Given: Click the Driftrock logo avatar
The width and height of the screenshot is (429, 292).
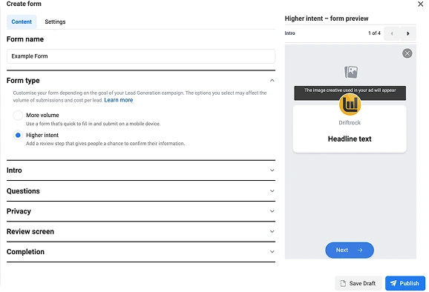Looking at the screenshot, I should [350, 104].
